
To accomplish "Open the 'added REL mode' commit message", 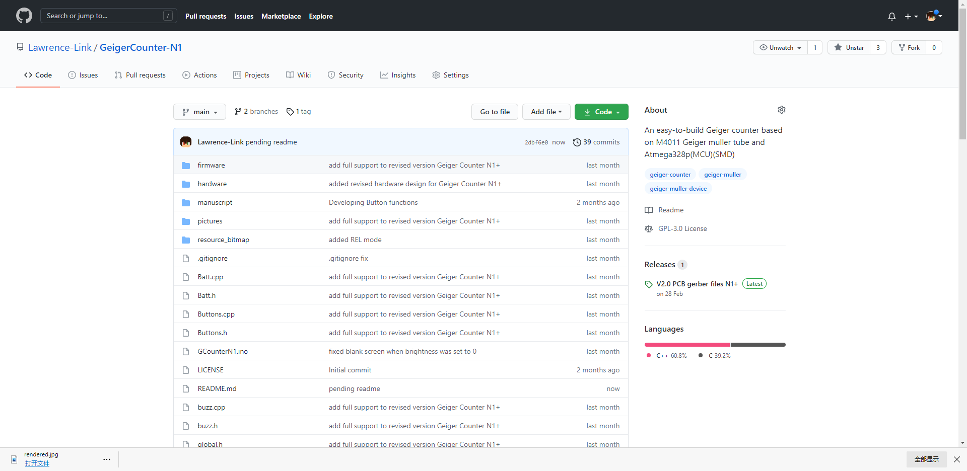I will coord(355,240).
